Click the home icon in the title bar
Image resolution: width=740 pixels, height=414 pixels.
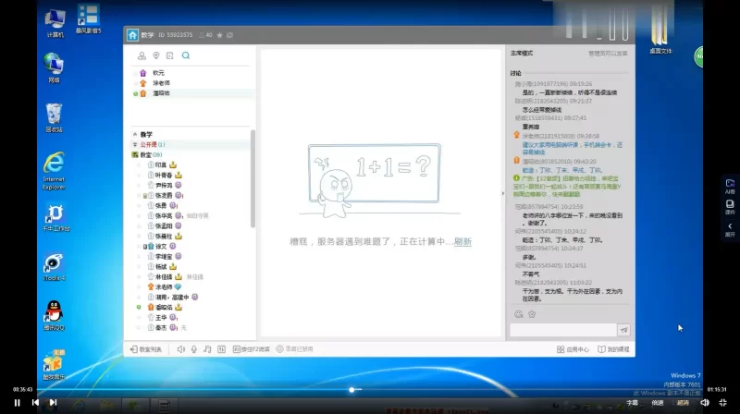(x=132, y=35)
